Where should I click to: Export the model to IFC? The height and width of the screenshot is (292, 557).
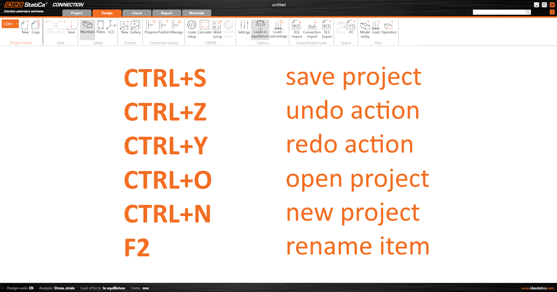[x=351, y=29]
